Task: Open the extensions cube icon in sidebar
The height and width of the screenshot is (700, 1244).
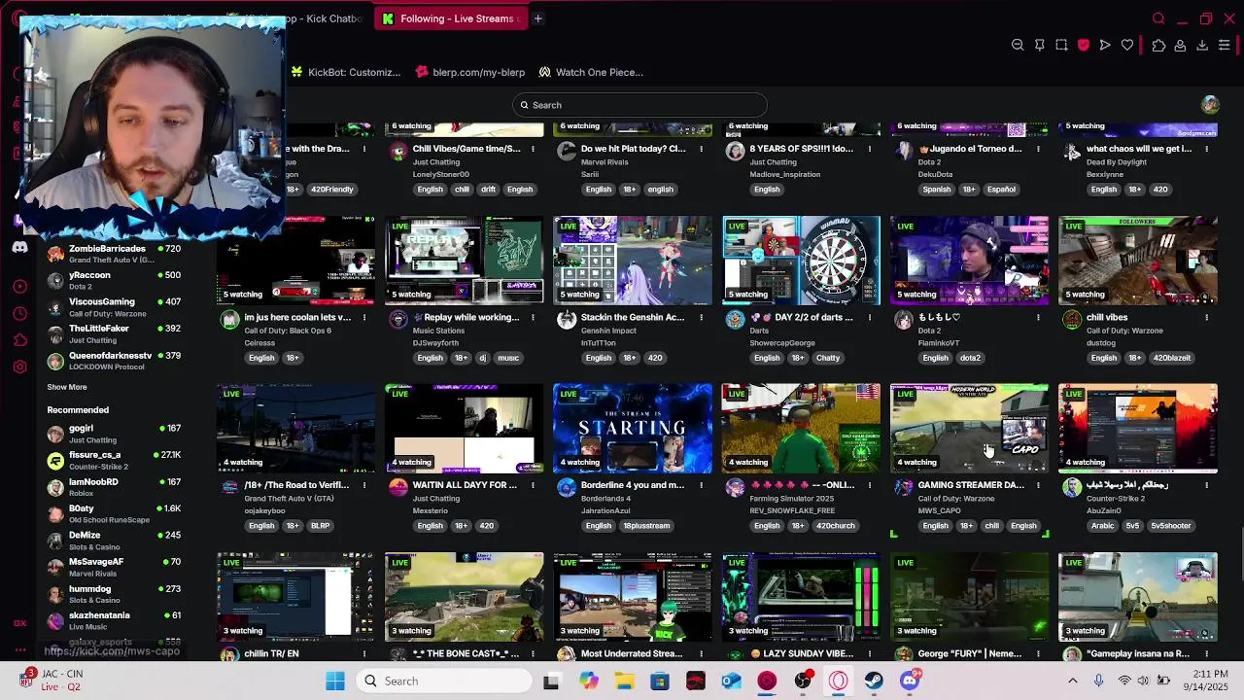Action: point(19,340)
